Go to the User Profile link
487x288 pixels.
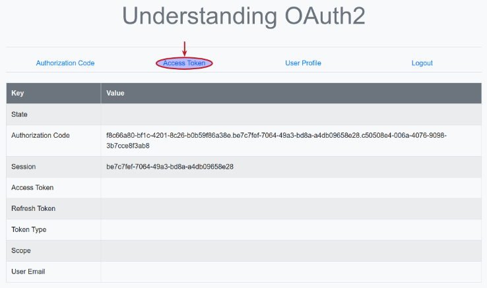tap(303, 63)
